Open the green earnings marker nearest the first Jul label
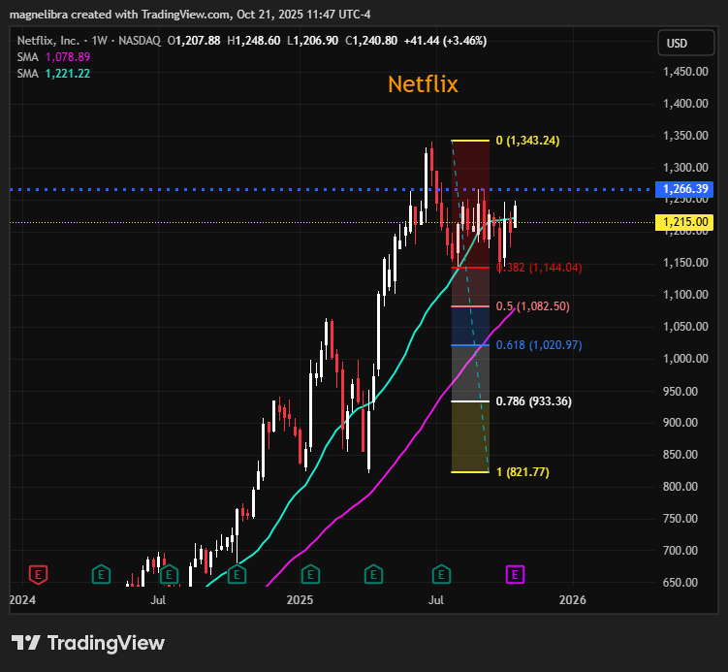Image resolution: width=728 pixels, height=672 pixels. tap(169, 574)
